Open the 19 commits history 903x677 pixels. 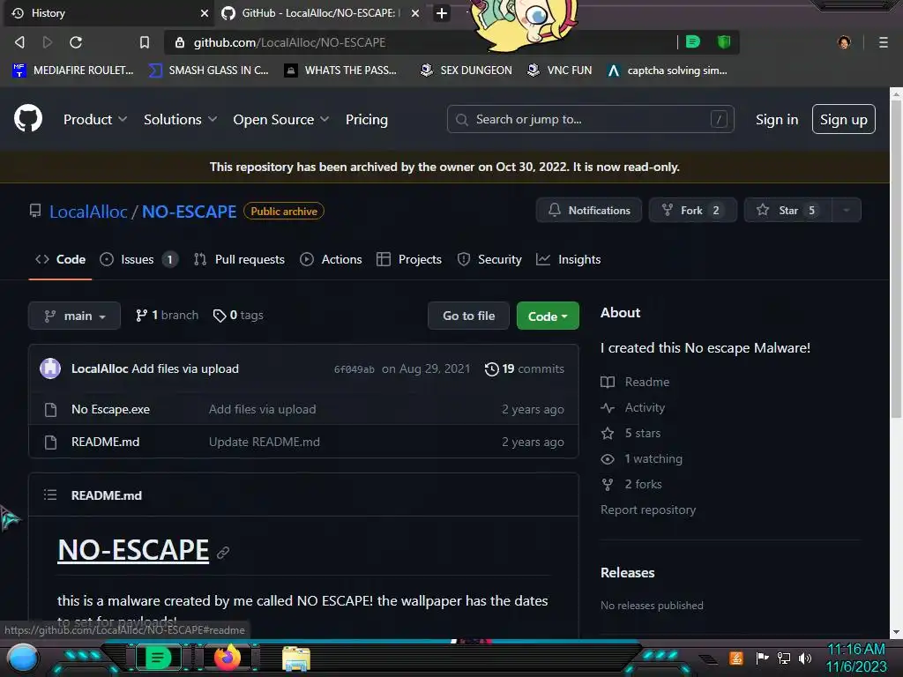[524, 368]
